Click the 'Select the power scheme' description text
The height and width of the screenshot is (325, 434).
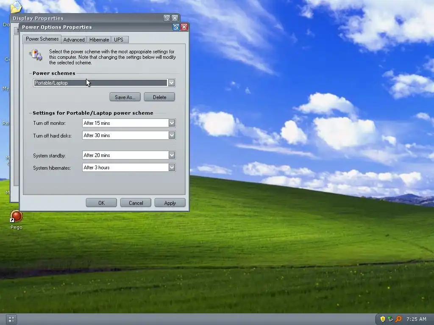(112, 57)
